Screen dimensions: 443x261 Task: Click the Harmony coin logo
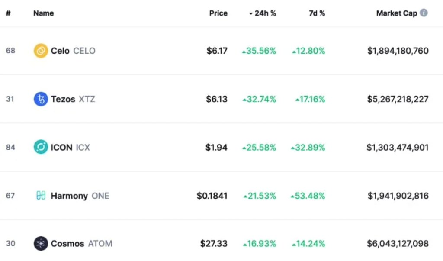(x=41, y=196)
